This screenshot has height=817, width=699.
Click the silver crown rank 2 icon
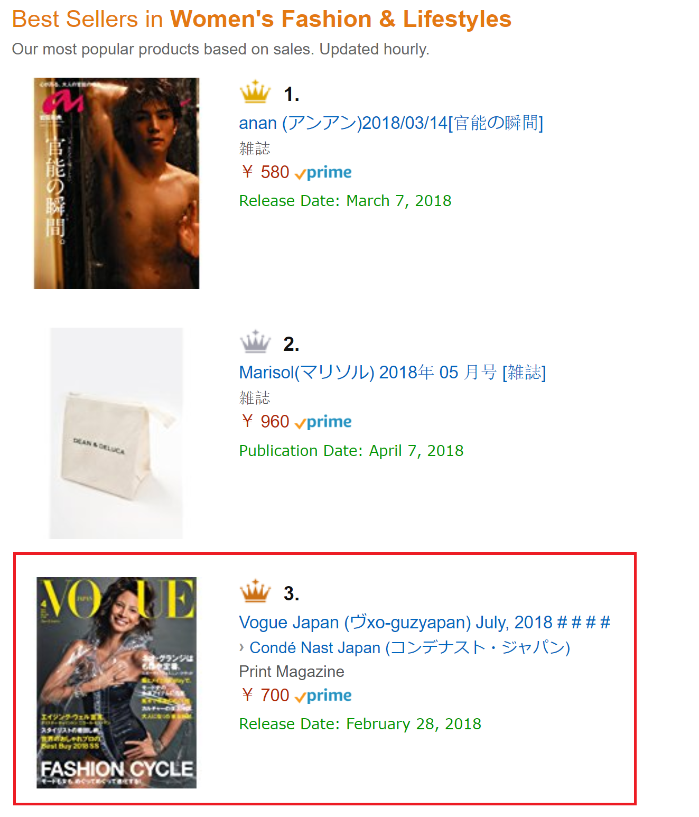(x=255, y=341)
